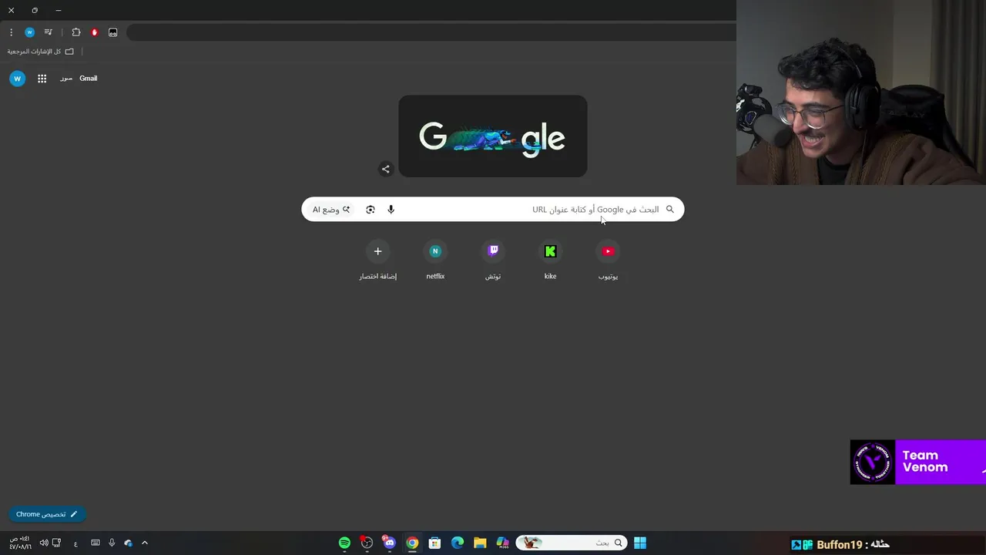Screen dimensions: 986x555
Task: Click the red hand ad-blocker extension
Action: click(95, 32)
